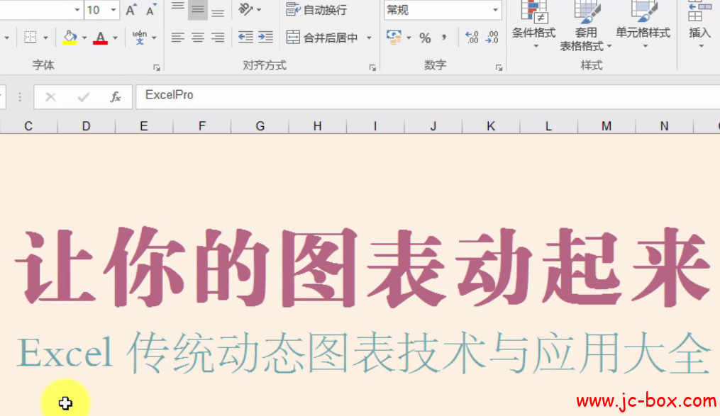Open the 常规 number format dropdown
The image size is (720, 416).
pyautogui.click(x=494, y=10)
